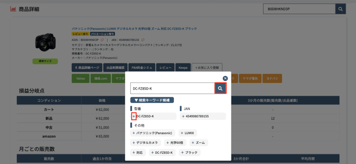Image resolution: width=356 pixels, height=164 pixels.
Task: Search on Yahoo green button
Action: tap(81, 79)
